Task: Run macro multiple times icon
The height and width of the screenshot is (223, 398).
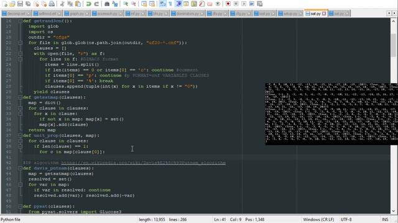Action: pos(251,4)
